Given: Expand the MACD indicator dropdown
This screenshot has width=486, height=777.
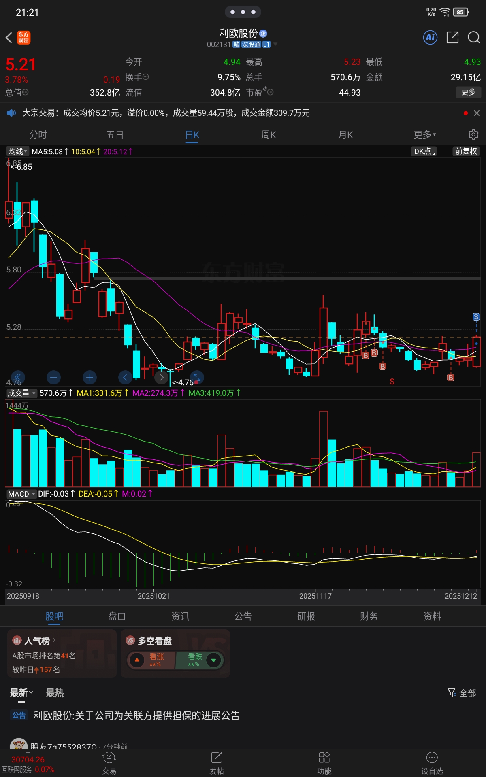Looking at the screenshot, I should [21, 494].
